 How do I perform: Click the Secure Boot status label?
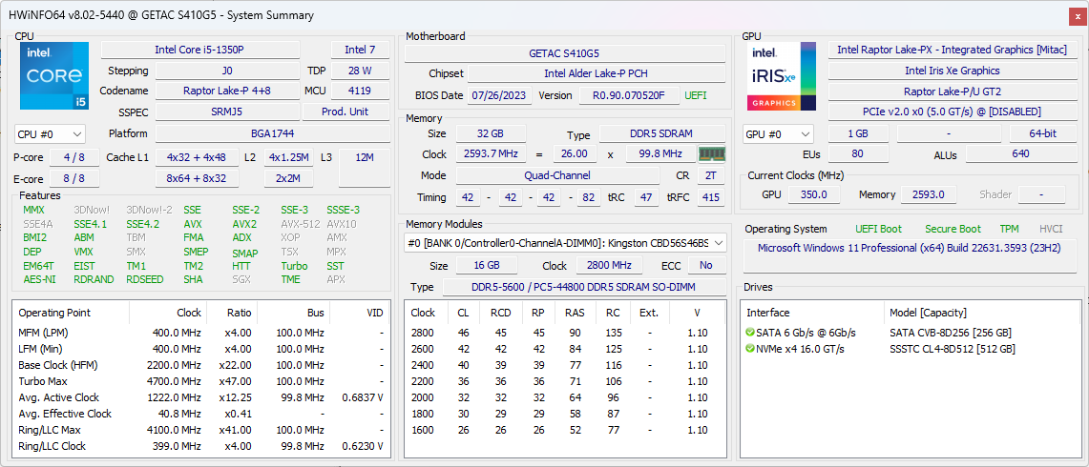(952, 229)
